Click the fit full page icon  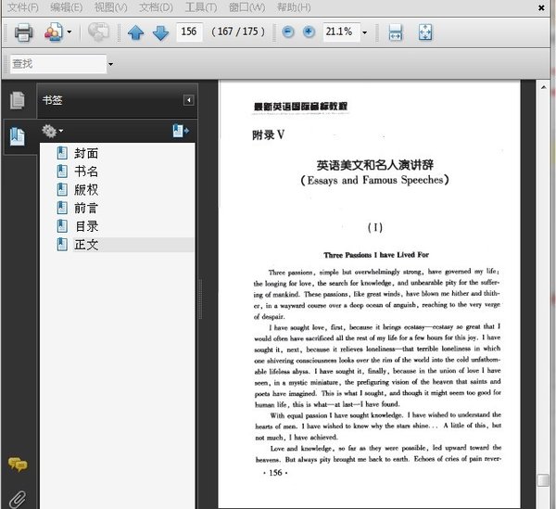point(425,32)
